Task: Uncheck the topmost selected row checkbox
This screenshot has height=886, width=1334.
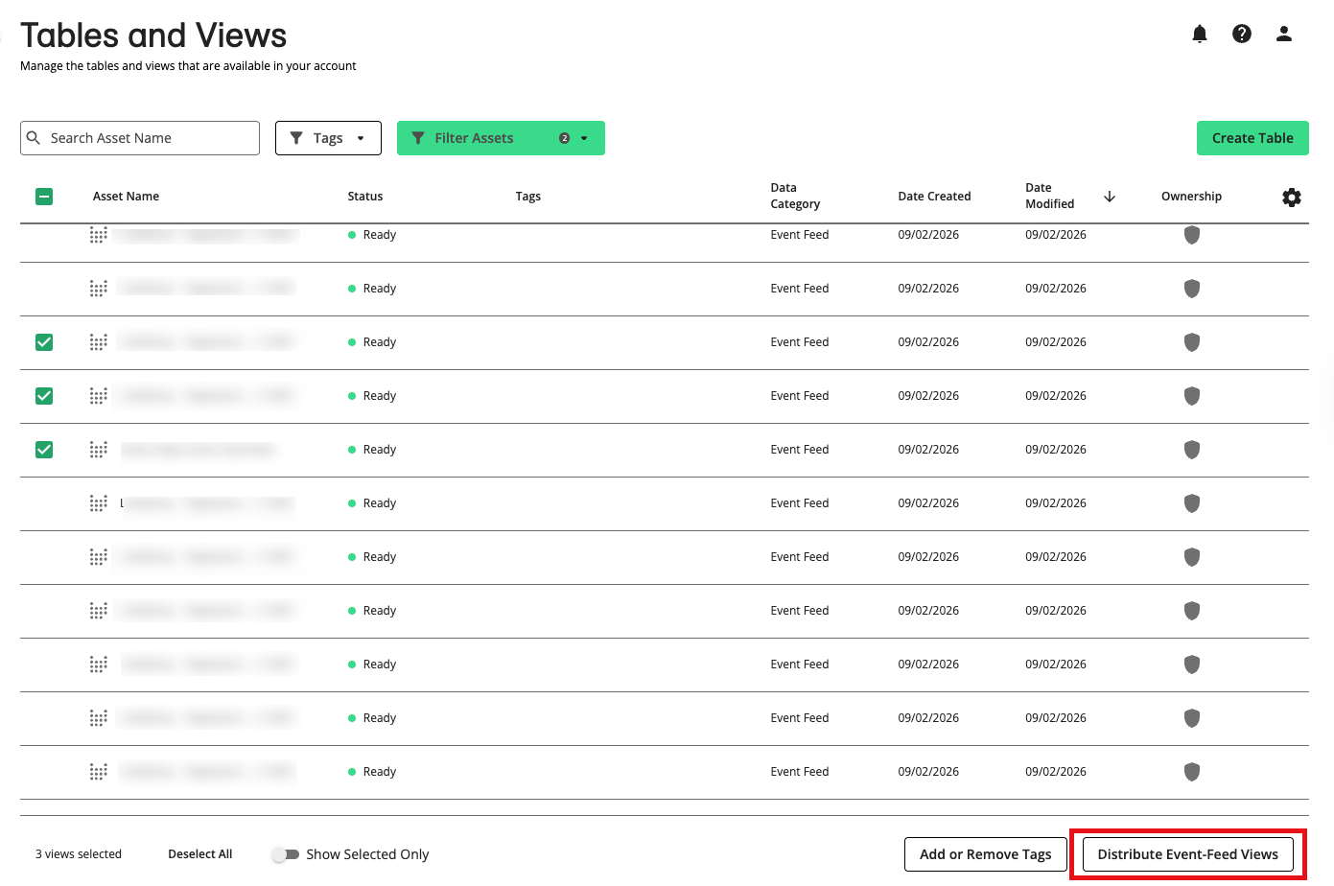Action: pos(44,341)
